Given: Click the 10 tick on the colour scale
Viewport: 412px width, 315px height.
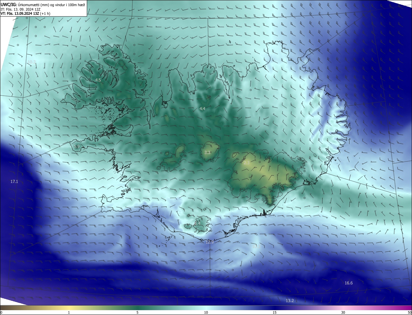Looking at the screenshot, I should point(206,312).
